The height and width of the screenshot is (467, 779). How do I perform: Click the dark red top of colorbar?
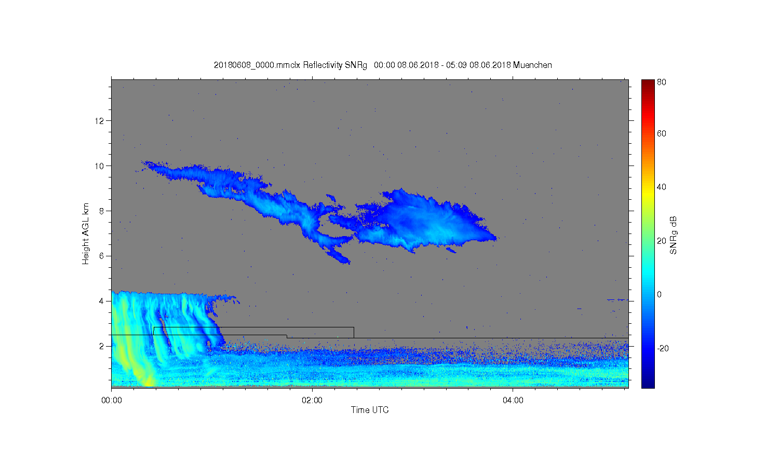click(648, 83)
